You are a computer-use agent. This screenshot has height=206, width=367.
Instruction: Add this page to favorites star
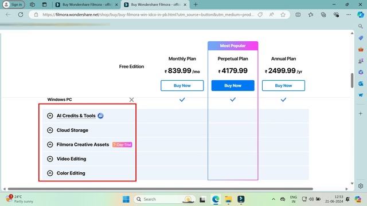[283, 15]
